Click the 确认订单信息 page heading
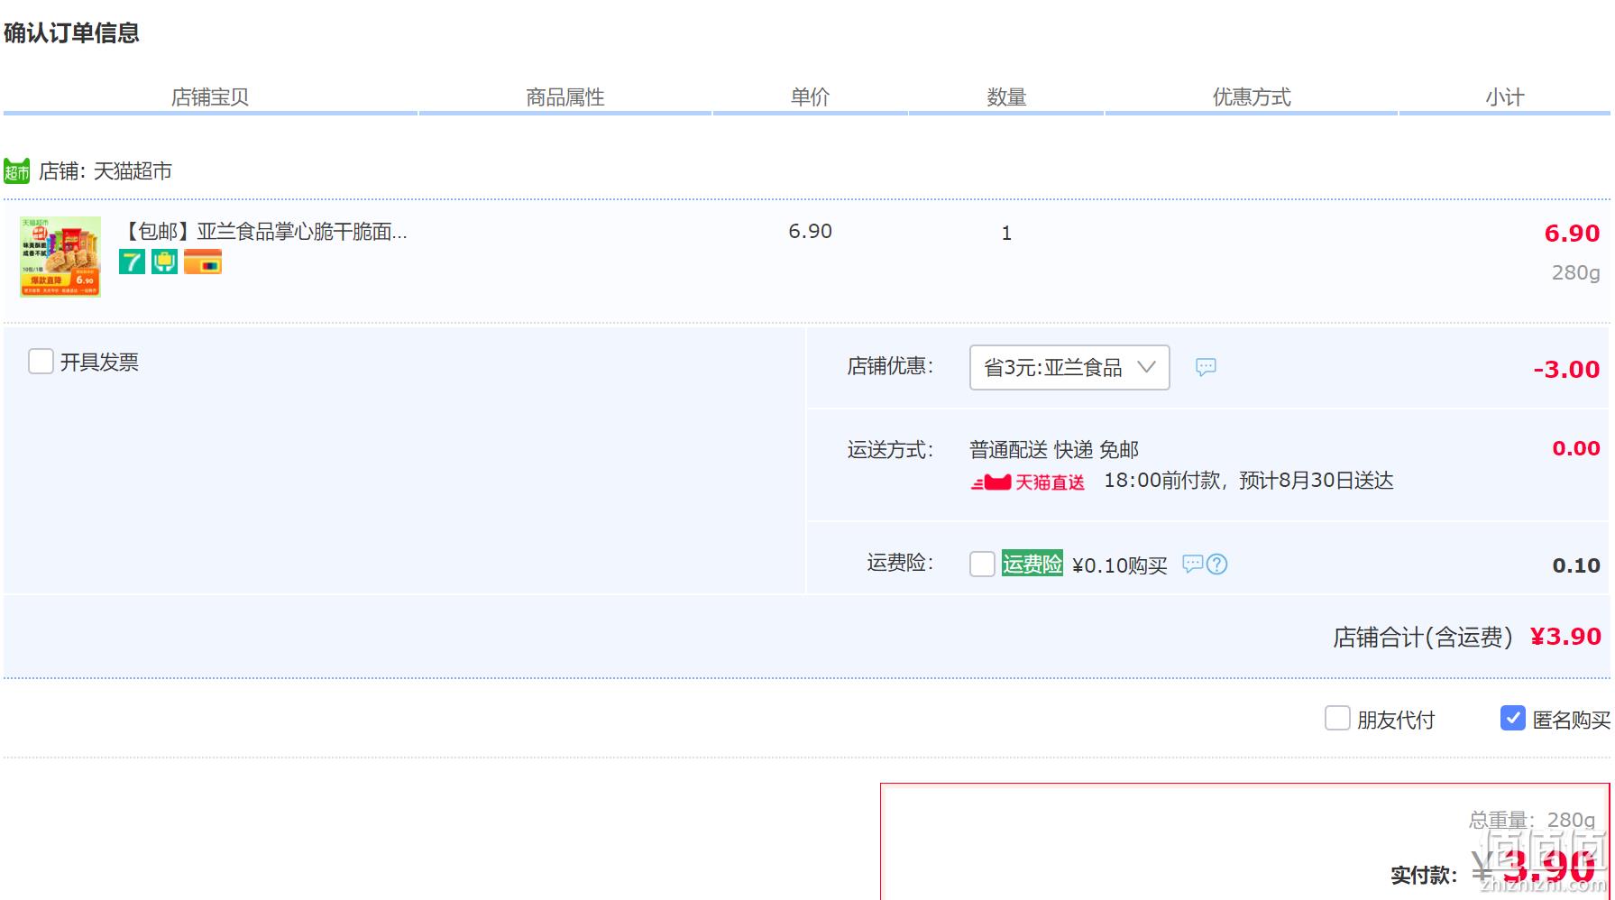This screenshot has height=900, width=1615. (71, 33)
